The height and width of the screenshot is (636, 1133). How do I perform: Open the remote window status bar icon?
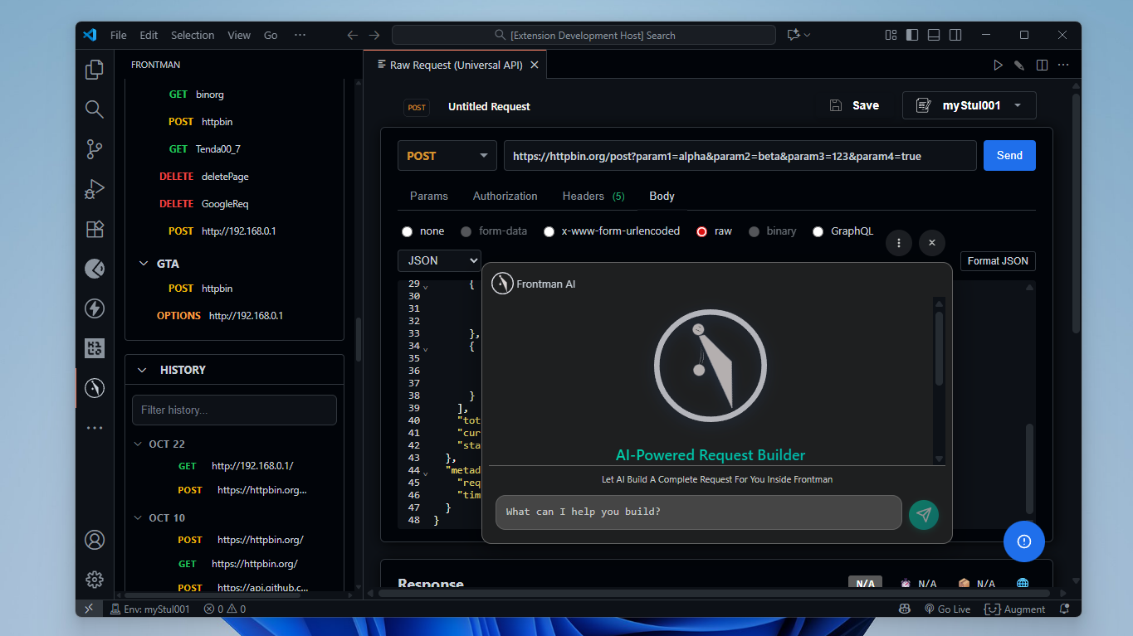coord(89,609)
